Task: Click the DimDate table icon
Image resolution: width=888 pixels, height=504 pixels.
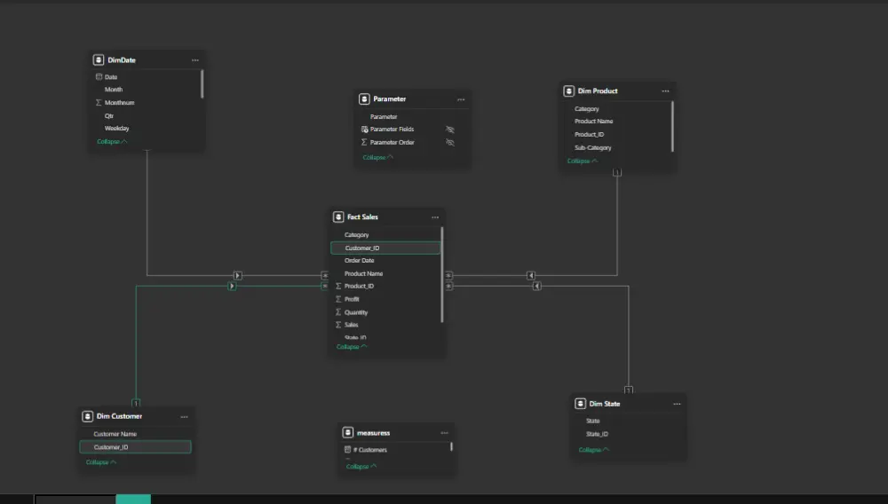Action: click(x=99, y=60)
